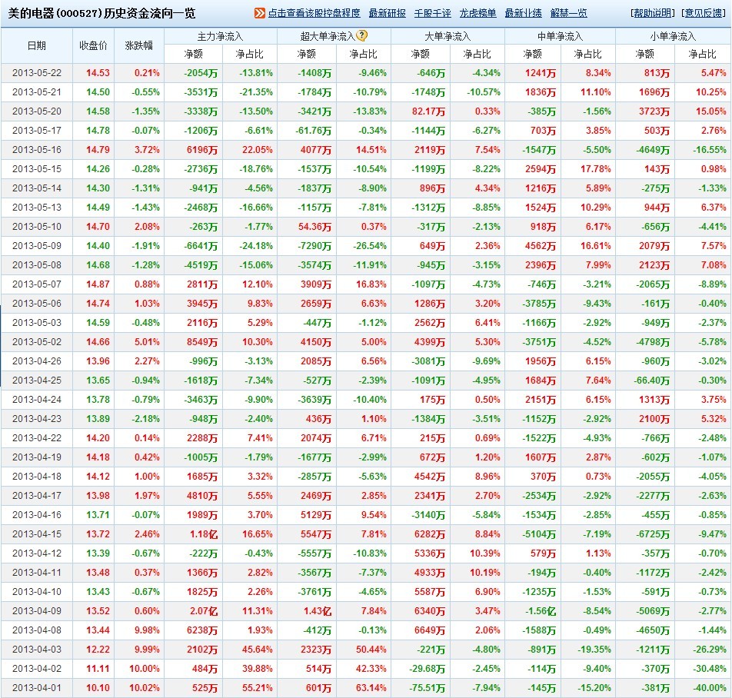Click closing price 12.22 on 2013-04-03

point(98,649)
